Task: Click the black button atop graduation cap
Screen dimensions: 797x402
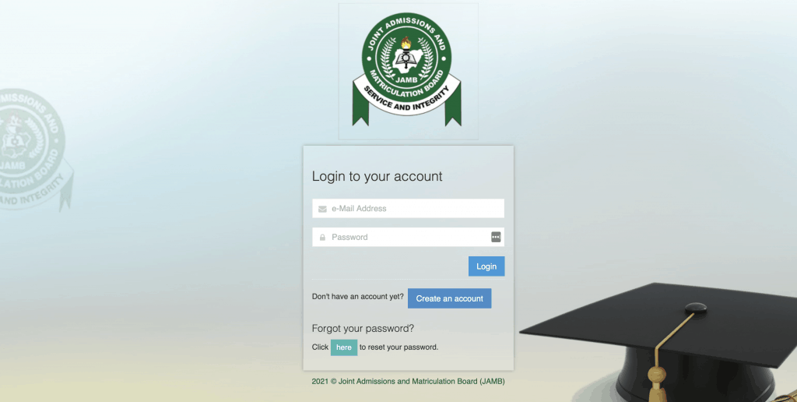Action: click(695, 308)
